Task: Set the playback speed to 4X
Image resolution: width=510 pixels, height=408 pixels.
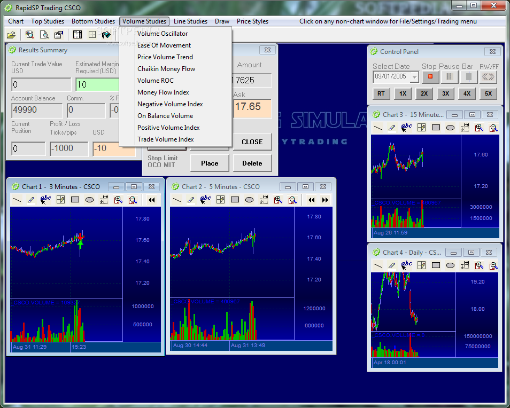Action: tap(467, 93)
